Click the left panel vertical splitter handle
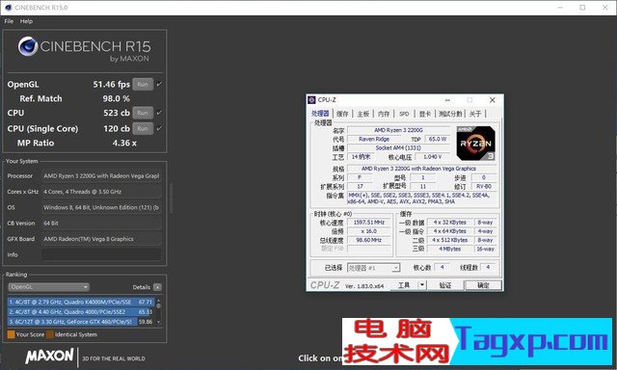617x370 pixels. (x=171, y=198)
